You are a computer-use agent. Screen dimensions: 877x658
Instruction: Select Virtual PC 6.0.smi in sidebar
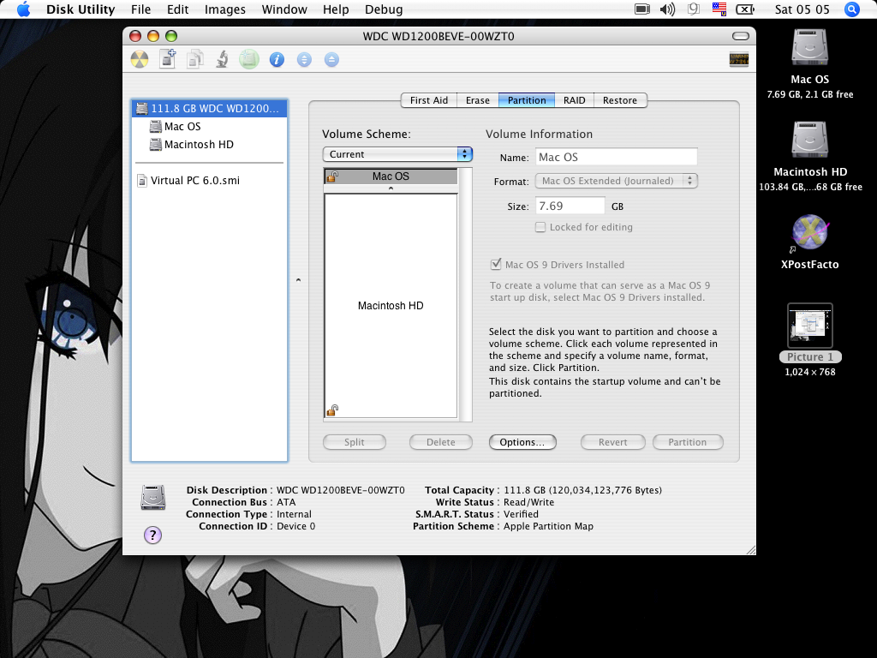coord(209,180)
